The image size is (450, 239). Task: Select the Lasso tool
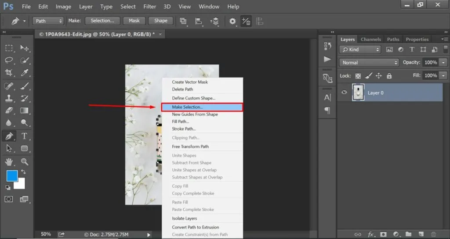coord(9,60)
